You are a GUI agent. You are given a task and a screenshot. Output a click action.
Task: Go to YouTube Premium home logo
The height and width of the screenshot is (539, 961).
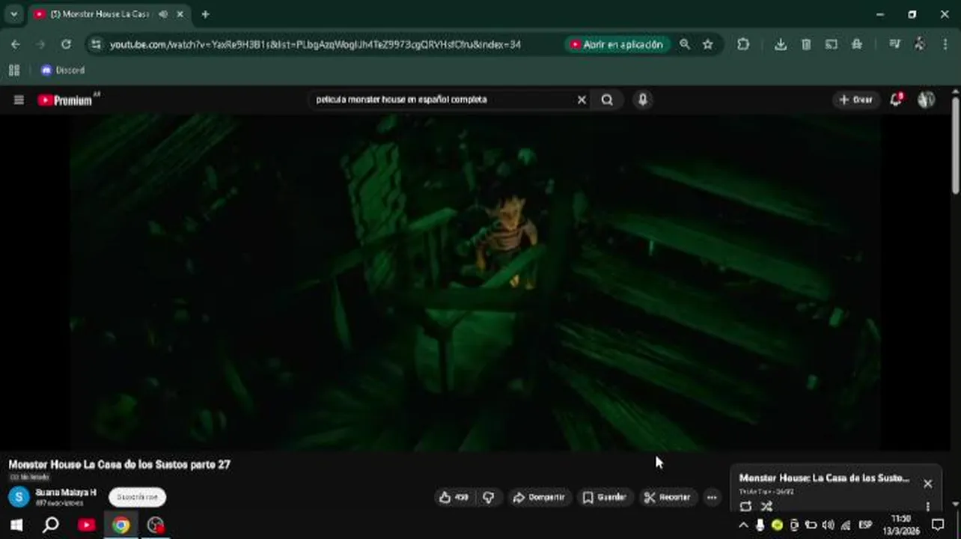click(66, 100)
